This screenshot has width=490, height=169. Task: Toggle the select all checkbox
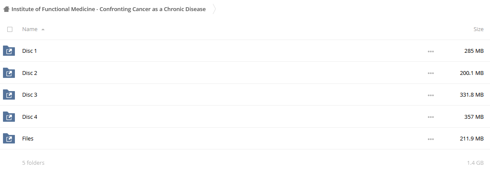point(10,29)
